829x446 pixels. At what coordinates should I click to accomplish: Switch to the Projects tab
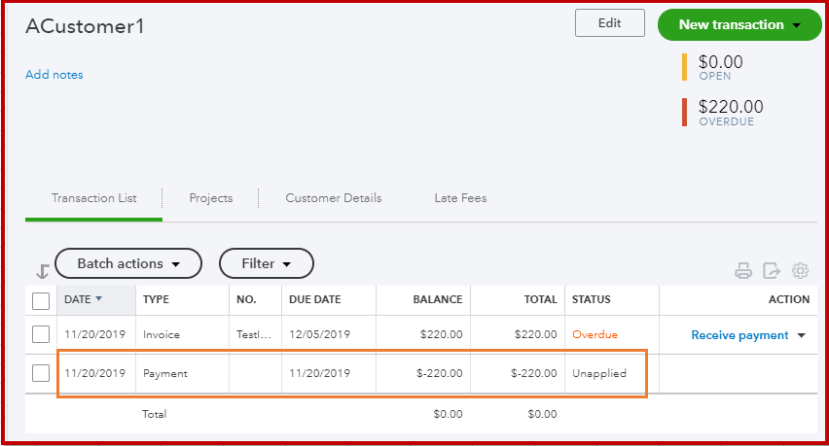[x=211, y=198]
